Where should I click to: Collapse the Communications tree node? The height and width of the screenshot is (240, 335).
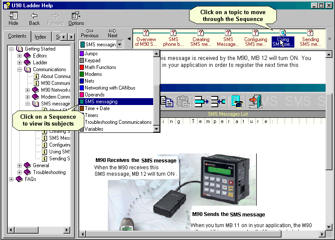pyautogui.click(x=20, y=69)
